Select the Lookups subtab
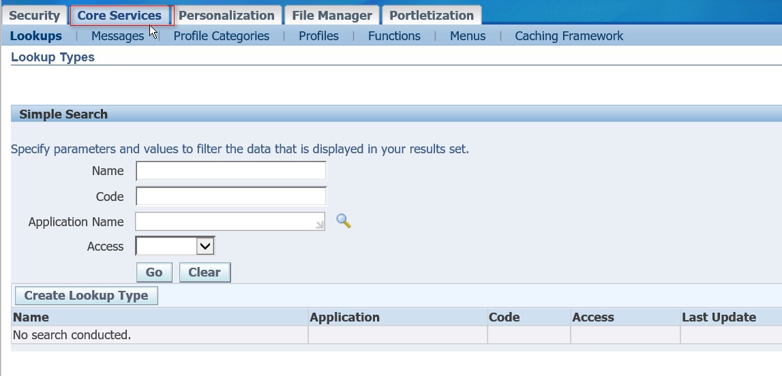Viewport: 782px width, 376px height. pos(36,36)
